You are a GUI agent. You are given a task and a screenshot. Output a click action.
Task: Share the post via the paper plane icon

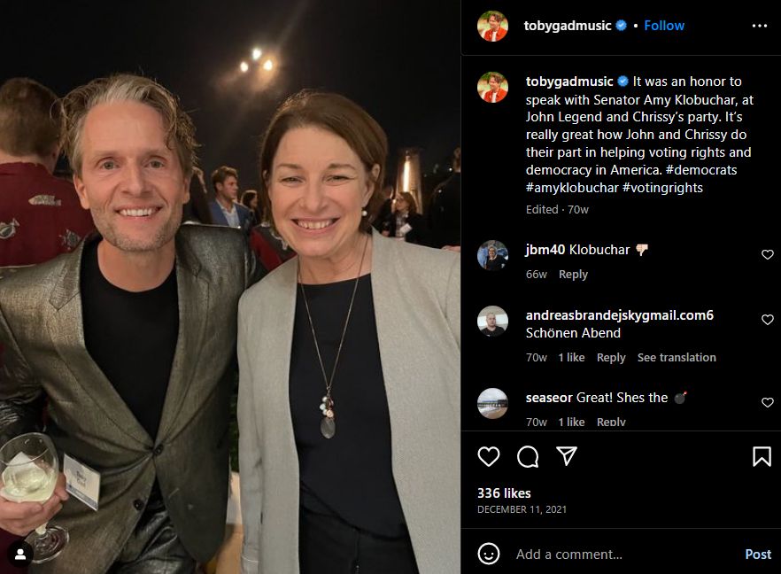tap(567, 456)
